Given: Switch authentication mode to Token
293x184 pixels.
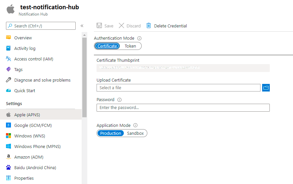Looking at the screenshot, I should pos(130,46).
